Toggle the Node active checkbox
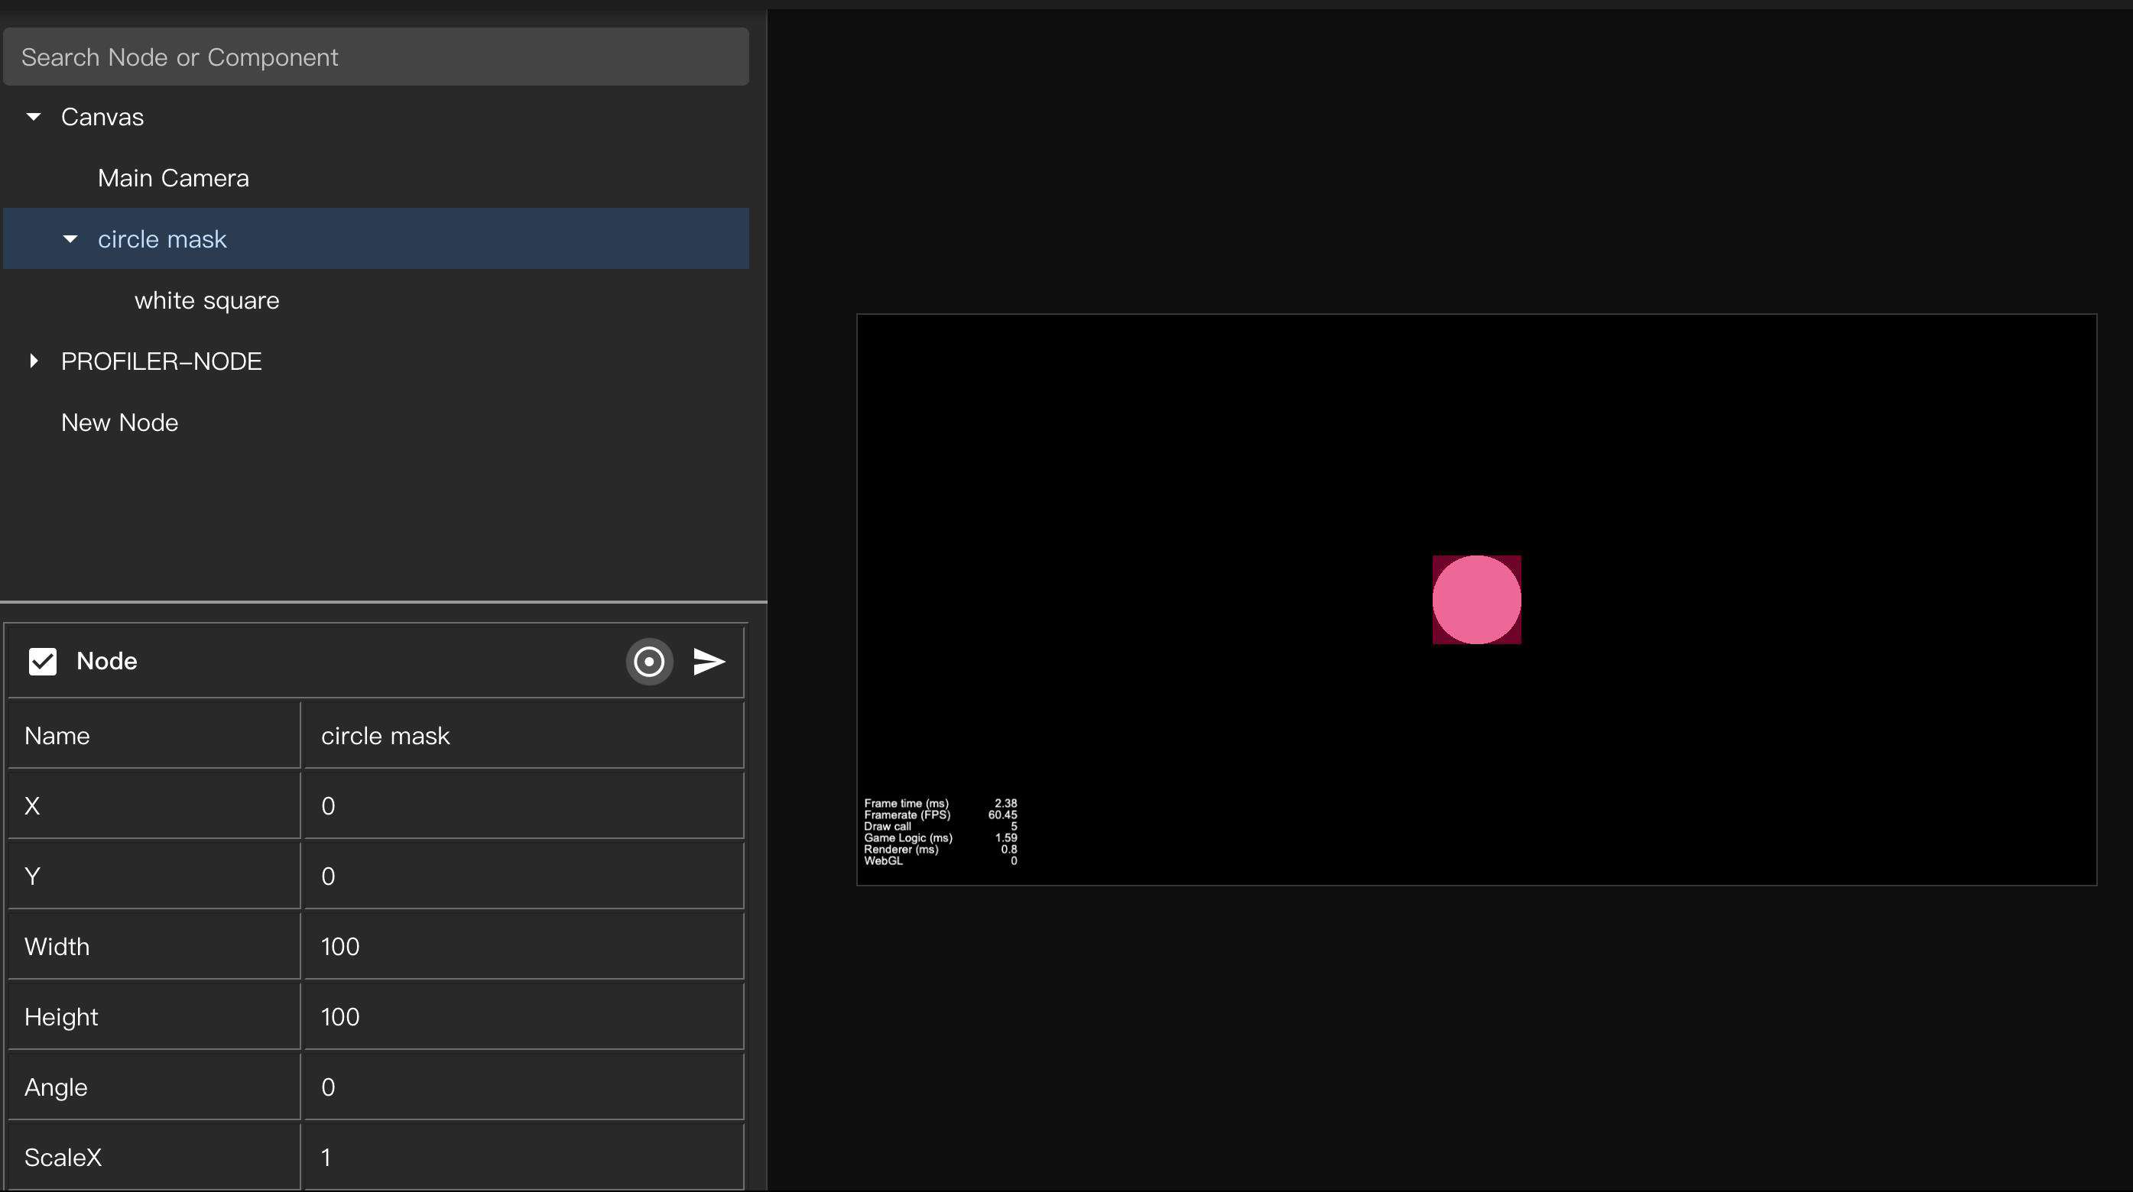The height and width of the screenshot is (1192, 2133). [42, 662]
